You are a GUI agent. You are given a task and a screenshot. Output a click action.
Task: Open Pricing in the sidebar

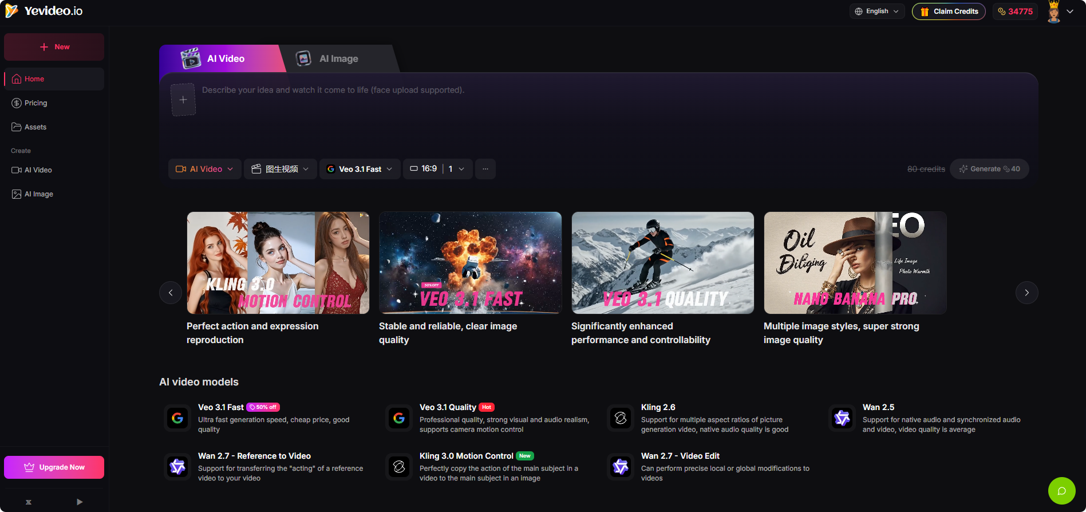[54, 103]
